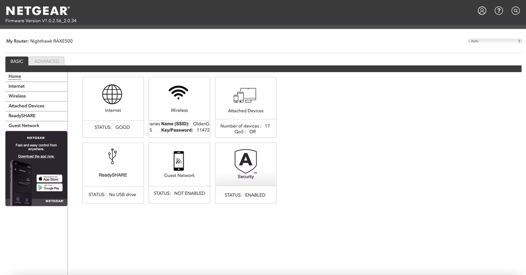This screenshot has width=526, height=275.
Task: Open Internet in the sidebar menu
Action: pos(36,86)
